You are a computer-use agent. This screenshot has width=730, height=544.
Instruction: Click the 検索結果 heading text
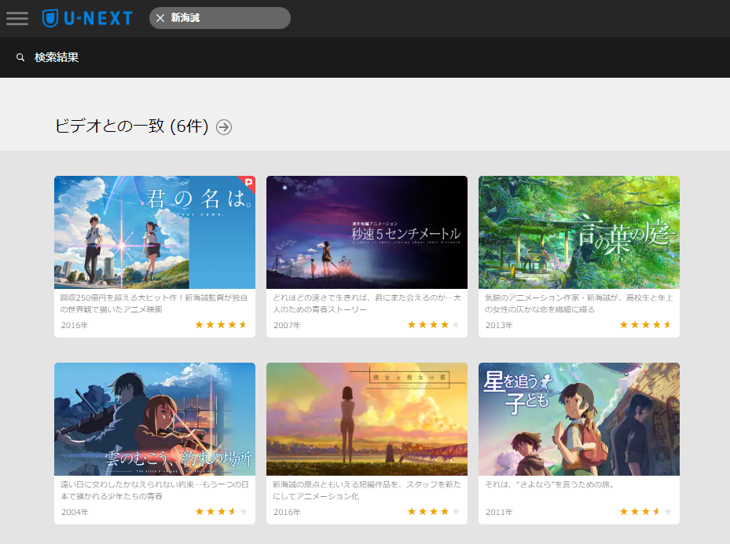(57, 57)
